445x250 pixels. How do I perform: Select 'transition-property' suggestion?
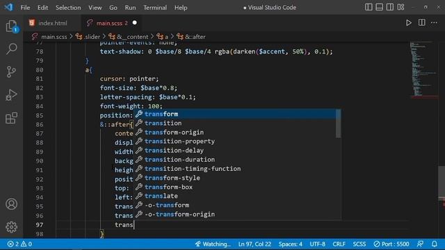pyautogui.click(x=235, y=141)
